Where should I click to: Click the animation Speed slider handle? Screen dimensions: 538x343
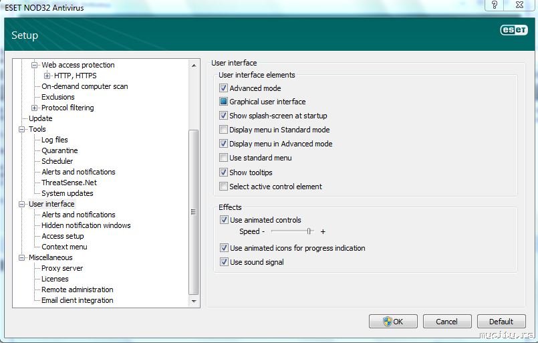309,231
